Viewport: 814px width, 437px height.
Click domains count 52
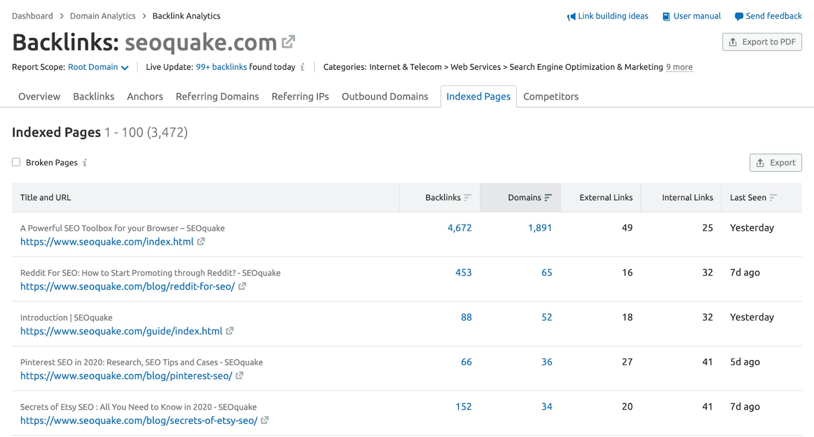[547, 317]
